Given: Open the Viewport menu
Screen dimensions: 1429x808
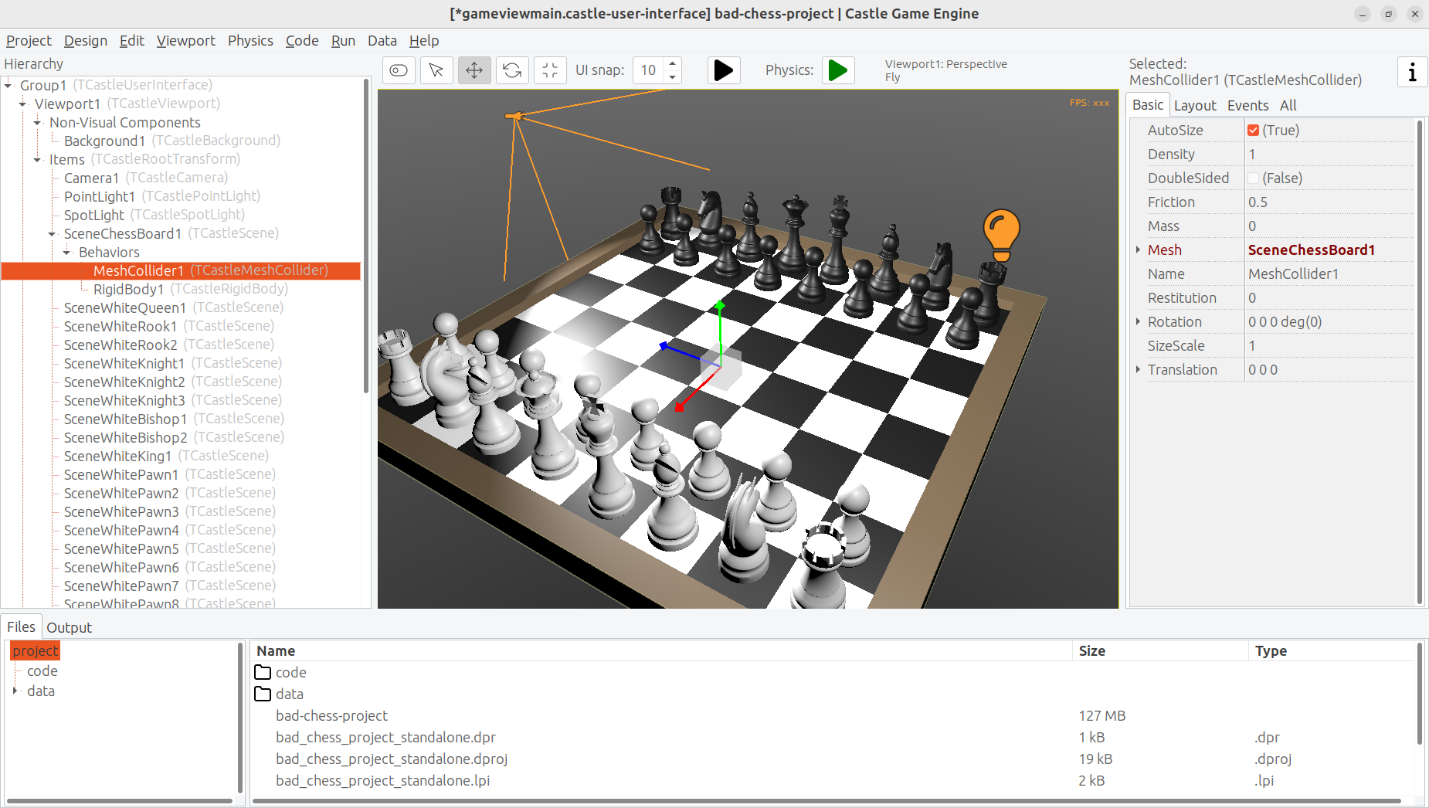Looking at the screenshot, I should coord(186,40).
